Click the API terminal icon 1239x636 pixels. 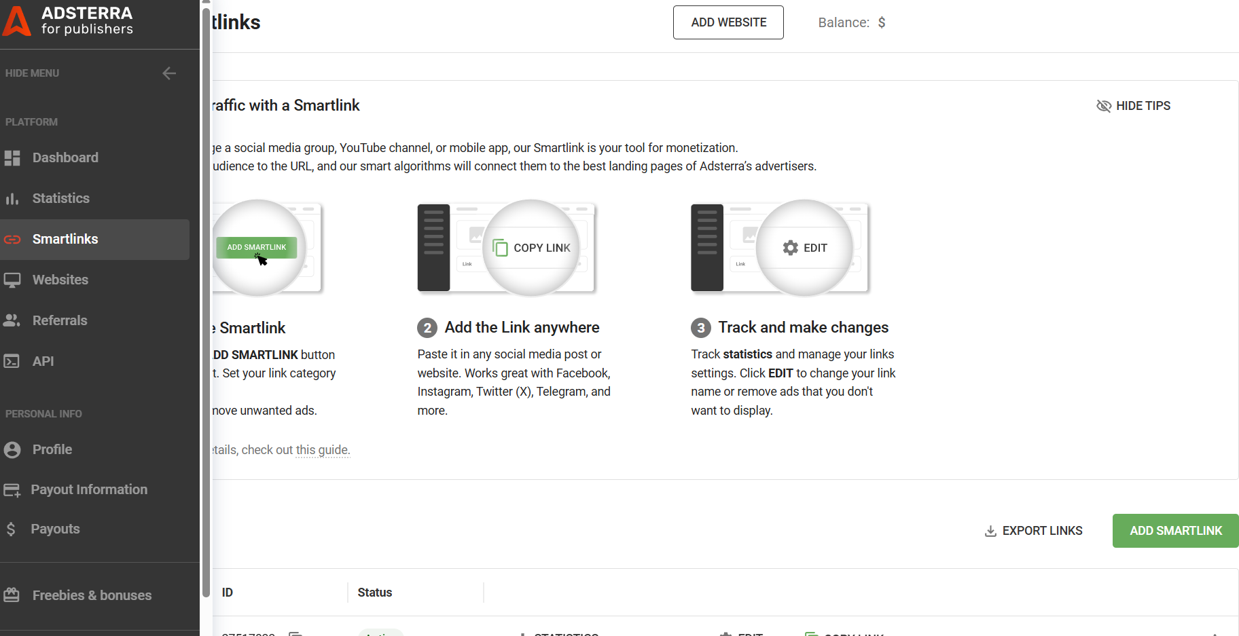12,362
